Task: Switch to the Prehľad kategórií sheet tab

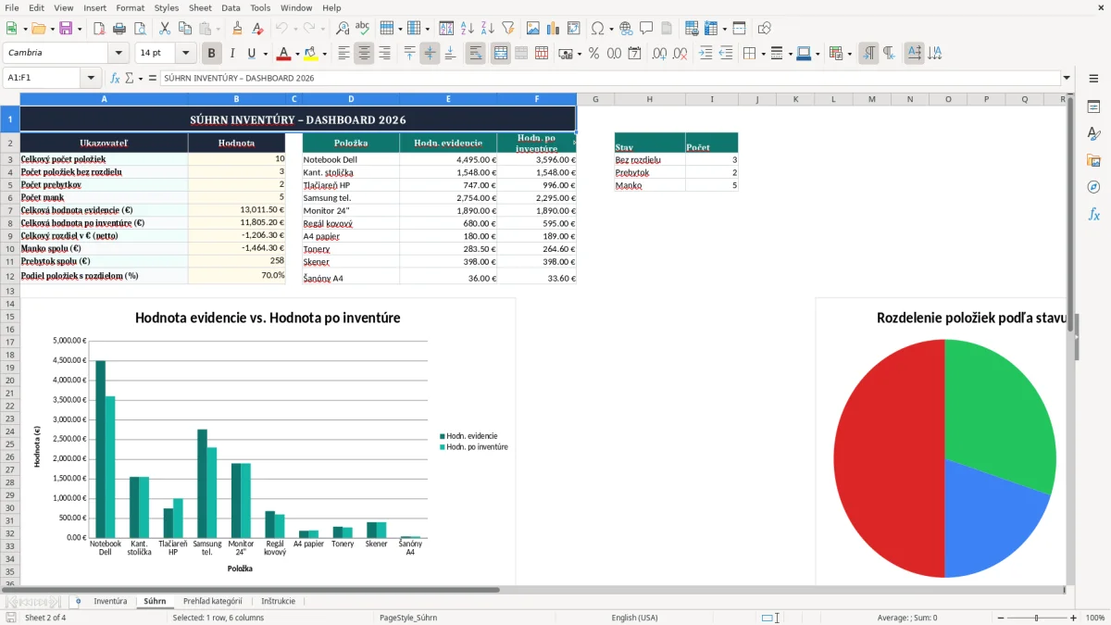Action: click(212, 601)
